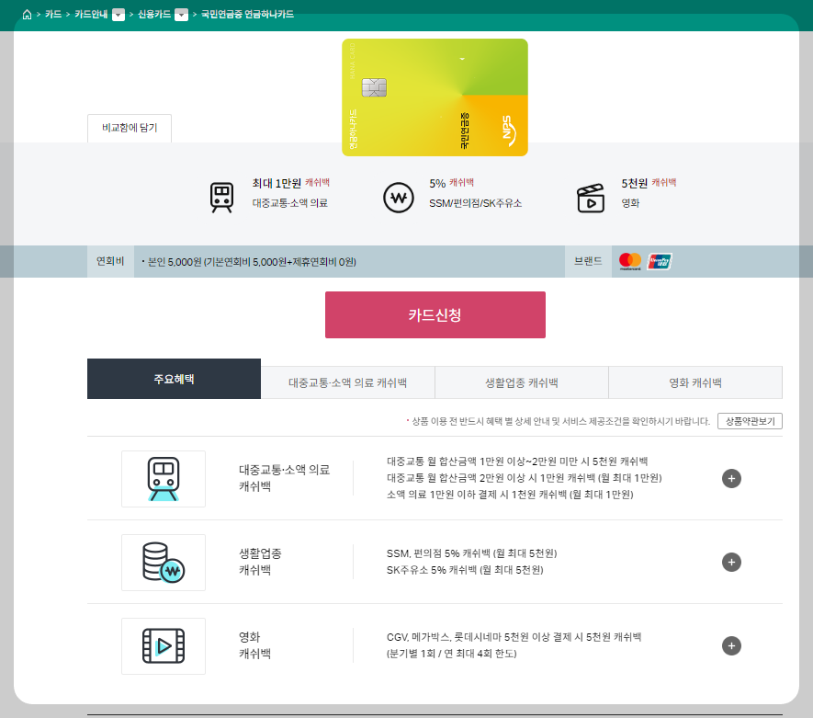
Task: Click the UnionPay brand logo
Action: tap(660, 261)
